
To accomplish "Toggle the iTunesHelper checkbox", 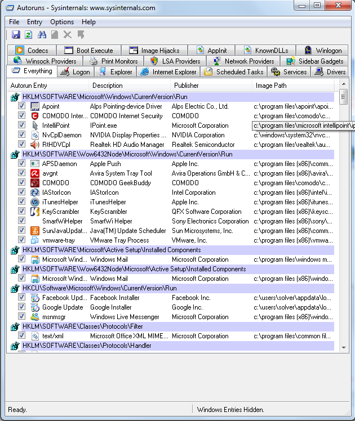I will coord(21,201).
